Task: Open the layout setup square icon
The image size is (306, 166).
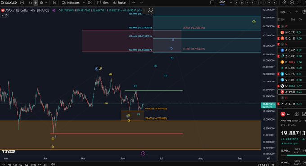Action: click(212, 3)
